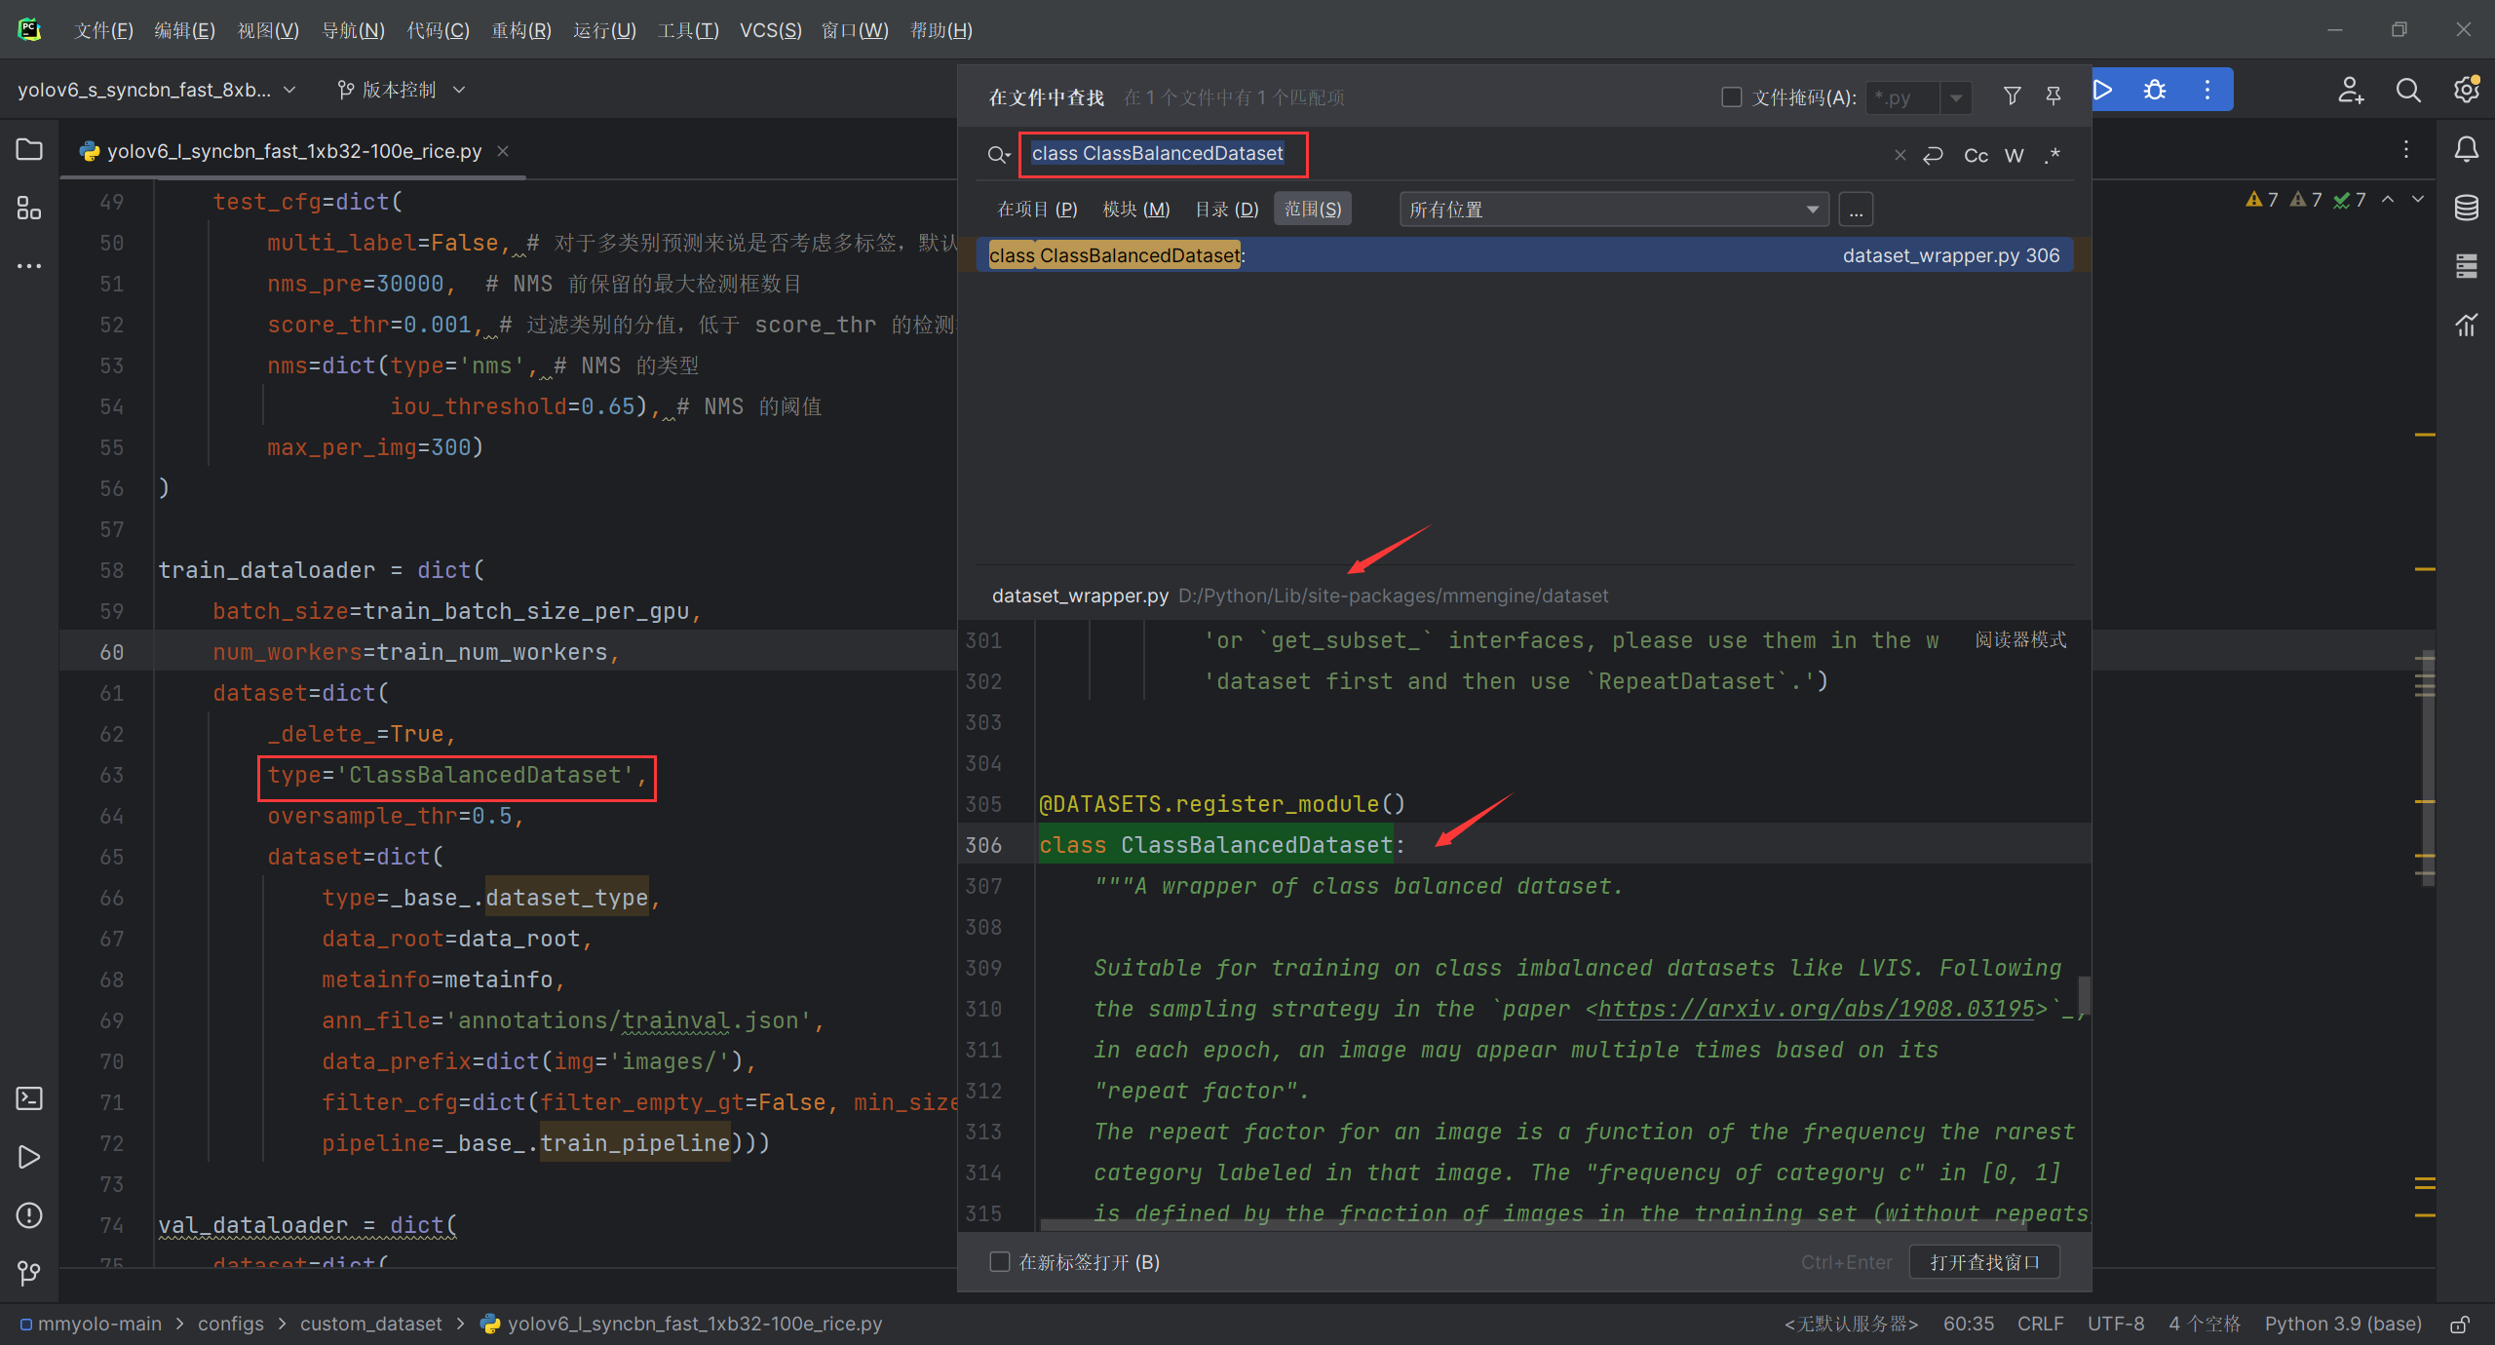Toggle regex search with .* button

(x=2053, y=154)
